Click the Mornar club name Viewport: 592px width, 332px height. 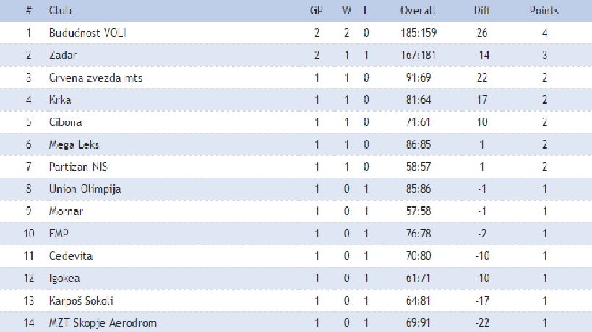coord(66,212)
